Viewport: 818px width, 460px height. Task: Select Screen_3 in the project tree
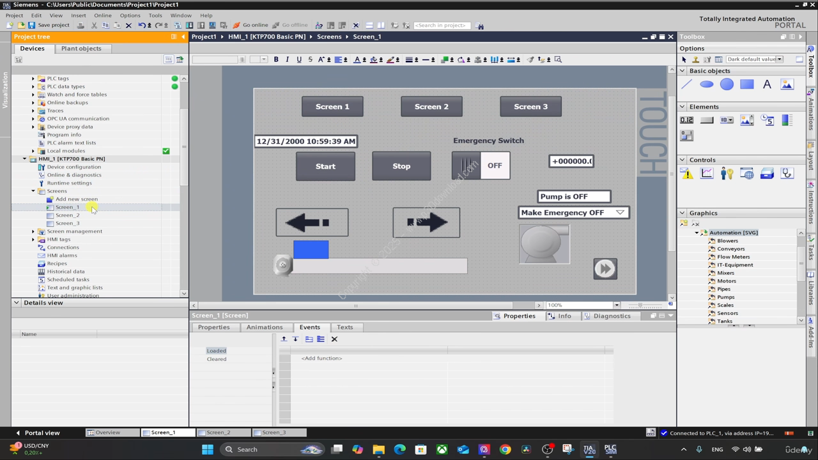click(x=67, y=223)
